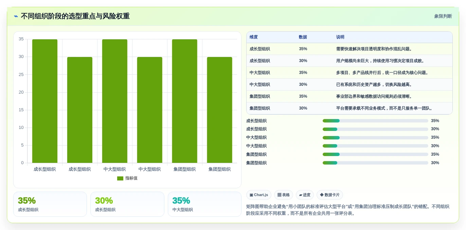
Task: Click the 15 tick label on the y-axis
Action: pos(21,110)
